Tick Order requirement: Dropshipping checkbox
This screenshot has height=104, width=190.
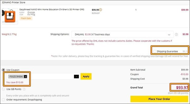[x=3, y=100]
